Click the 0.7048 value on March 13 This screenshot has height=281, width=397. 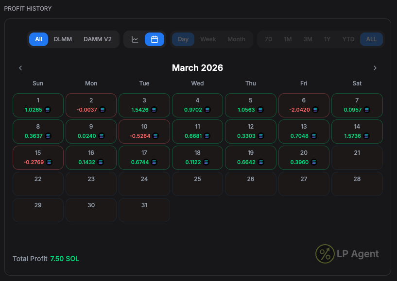tap(299, 136)
